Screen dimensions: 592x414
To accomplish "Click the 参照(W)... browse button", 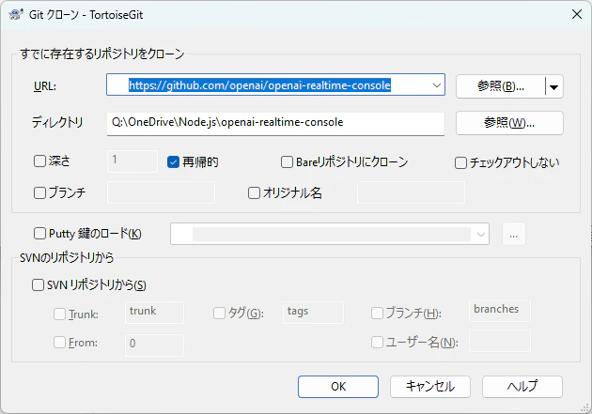I will tap(509, 123).
